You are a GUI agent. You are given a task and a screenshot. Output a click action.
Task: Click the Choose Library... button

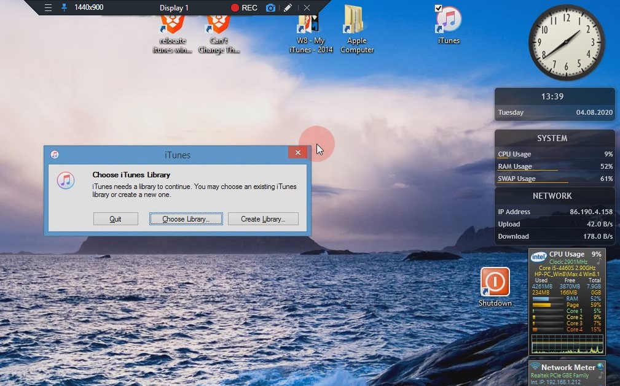click(x=186, y=219)
